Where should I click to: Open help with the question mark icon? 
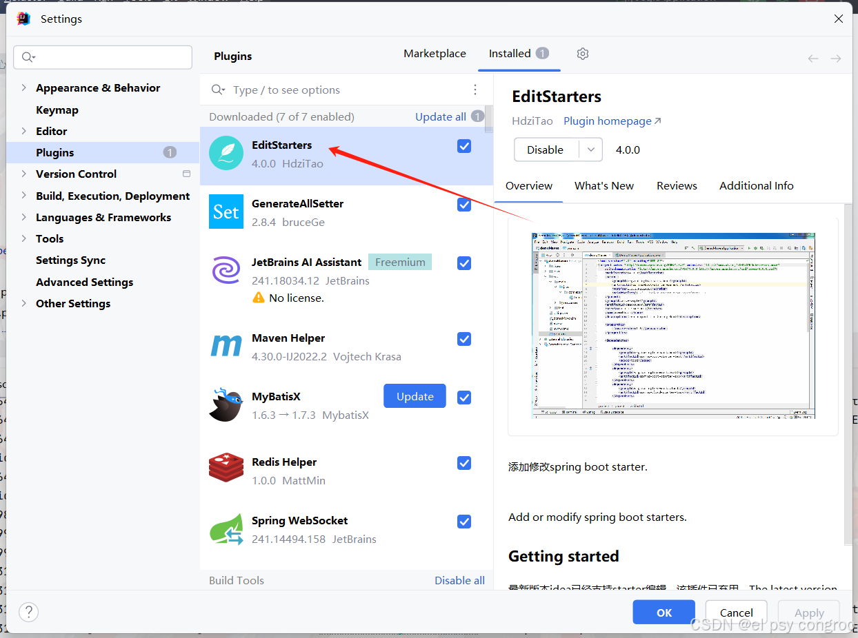pos(28,612)
